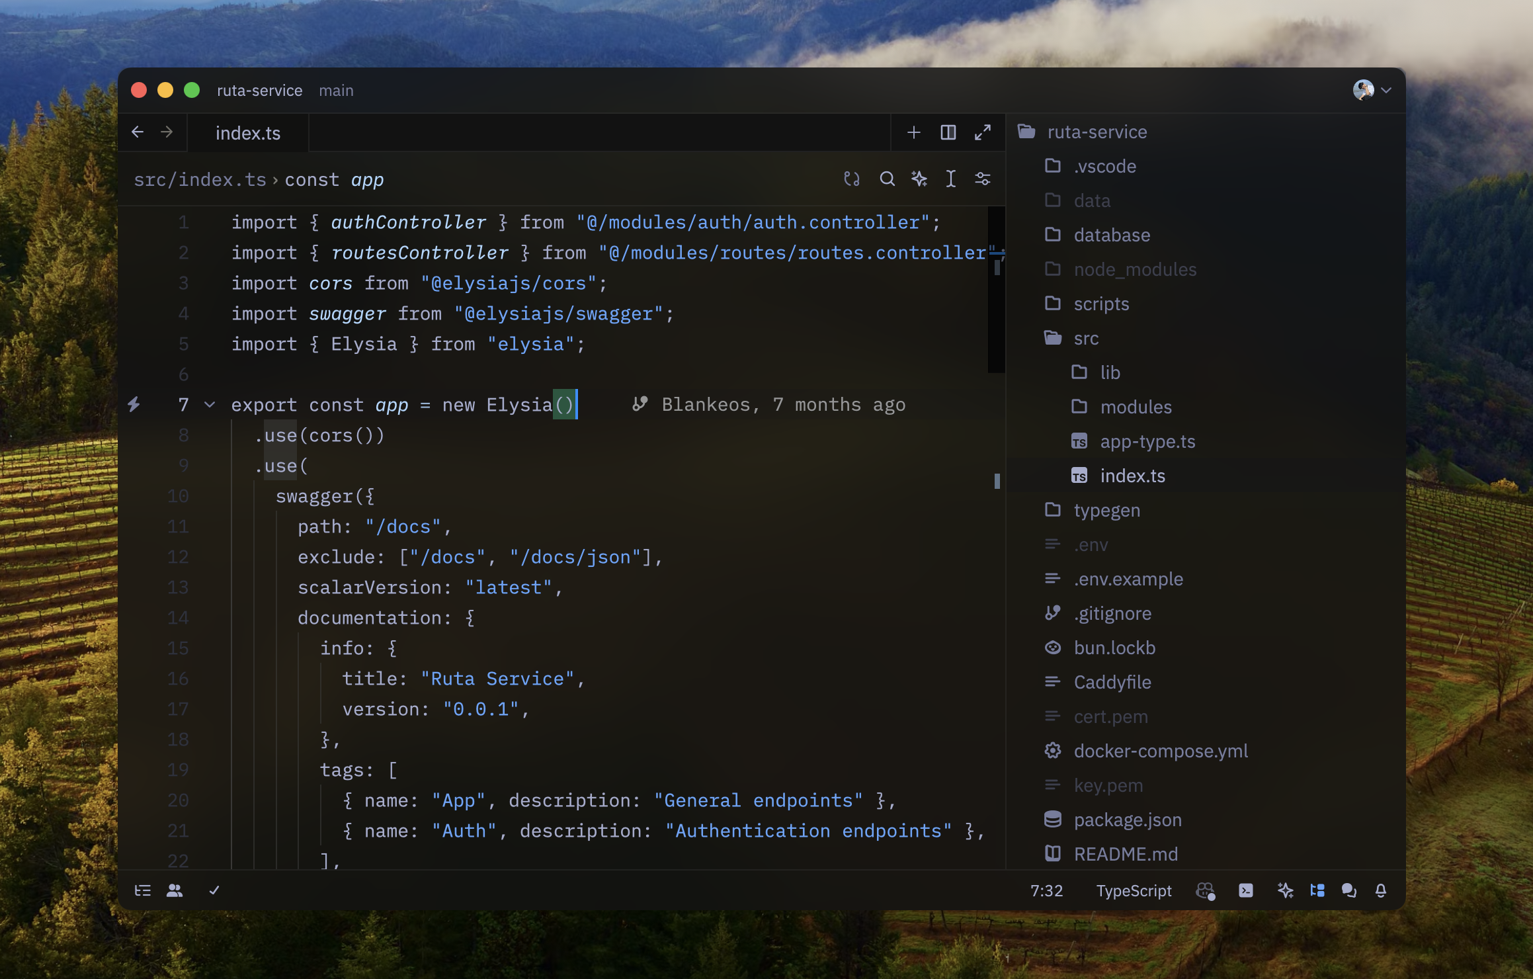Open app-type.ts in the file tree
This screenshot has width=1533, height=979.
click(x=1205, y=441)
